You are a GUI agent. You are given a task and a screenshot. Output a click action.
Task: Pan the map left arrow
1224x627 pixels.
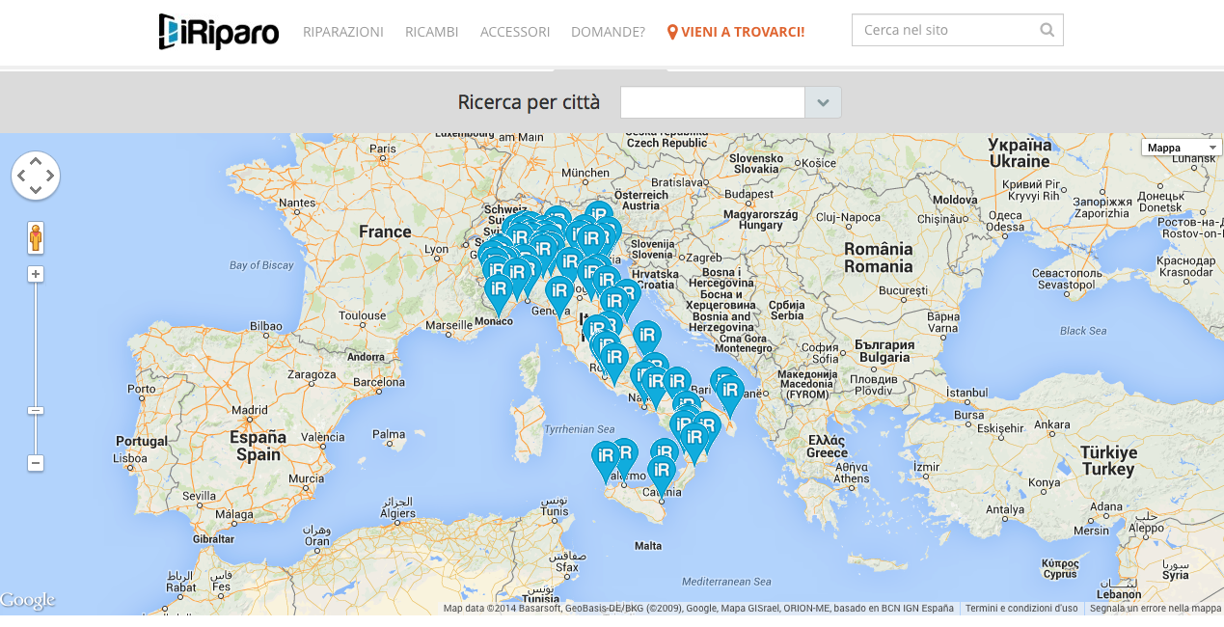pyautogui.click(x=21, y=176)
